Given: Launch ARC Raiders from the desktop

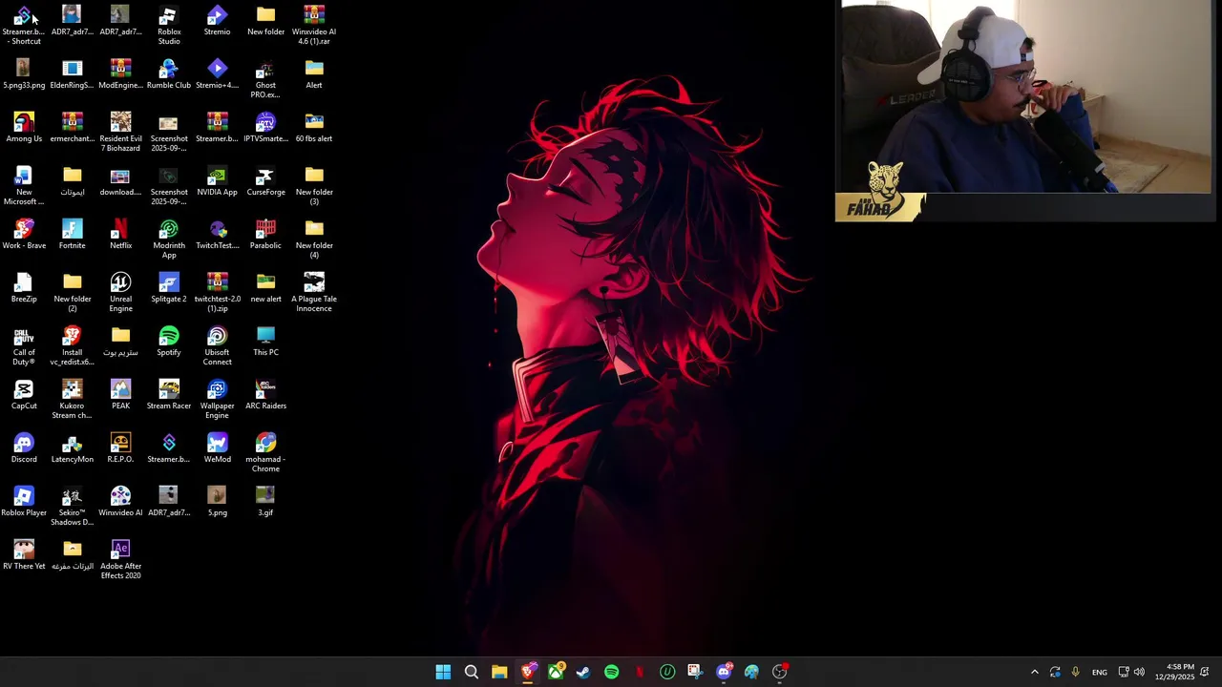Looking at the screenshot, I should pyautogui.click(x=265, y=395).
